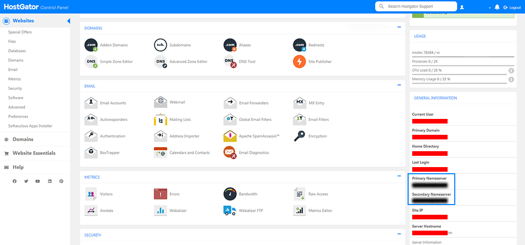The image size is (525, 245).
Task: Open Bandwidth gauge icon
Action: (x=230, y=194)
